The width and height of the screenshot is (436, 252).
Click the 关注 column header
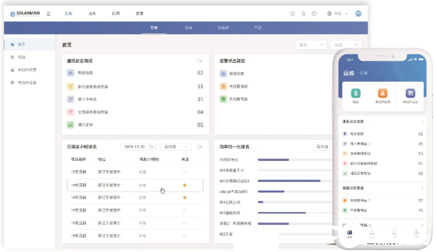(x=185, y=160)
